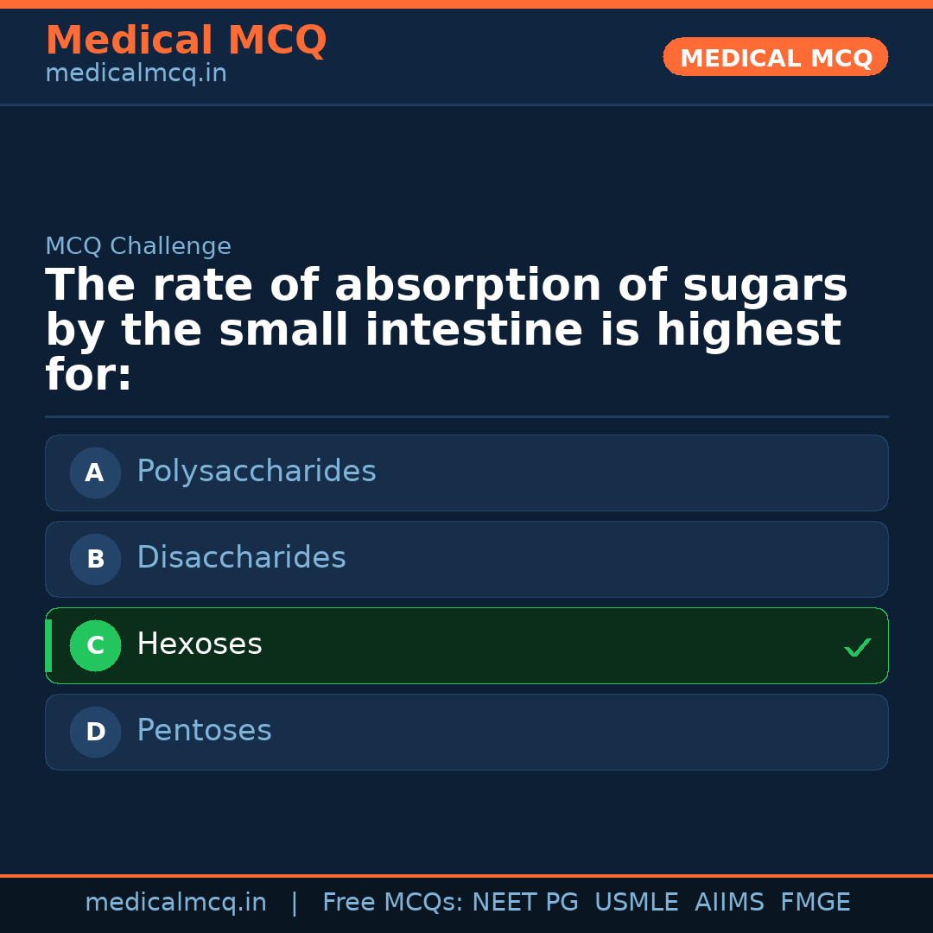Click the letter D circle badge
The height and width of the screenshot is (933, 933).
pyautogui.click(x=95, y=732)
